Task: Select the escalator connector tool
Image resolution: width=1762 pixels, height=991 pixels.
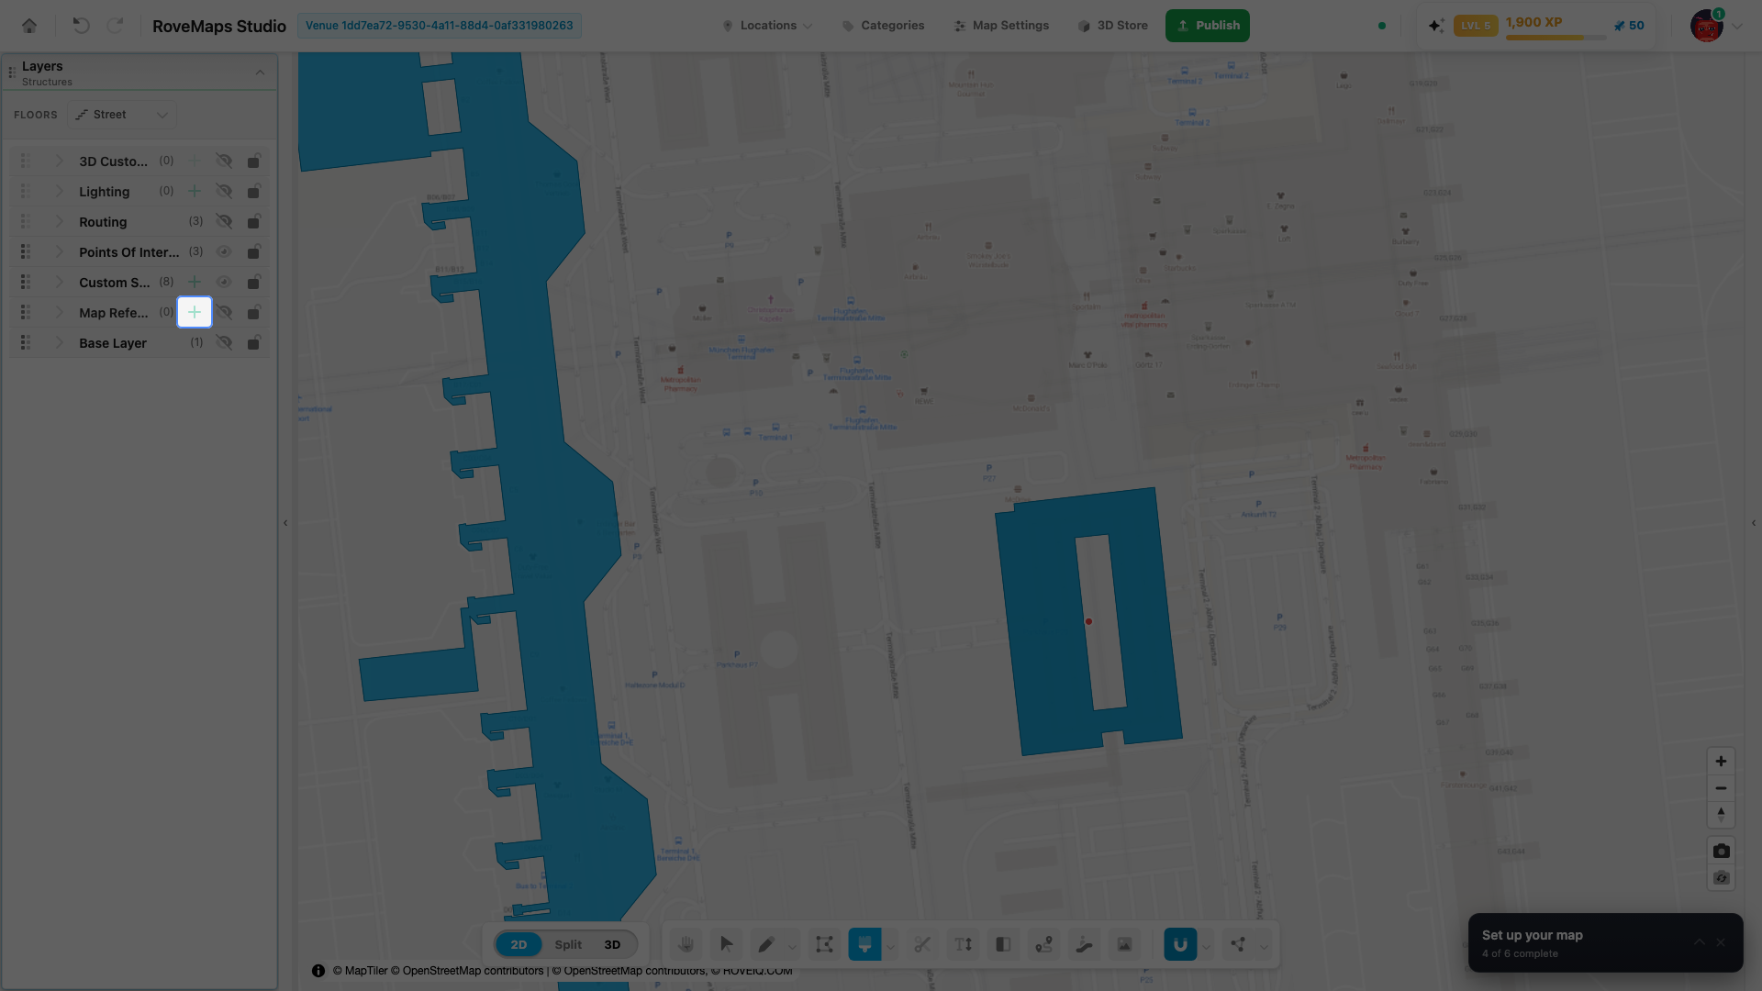Action: click(x=1084, y=944)
